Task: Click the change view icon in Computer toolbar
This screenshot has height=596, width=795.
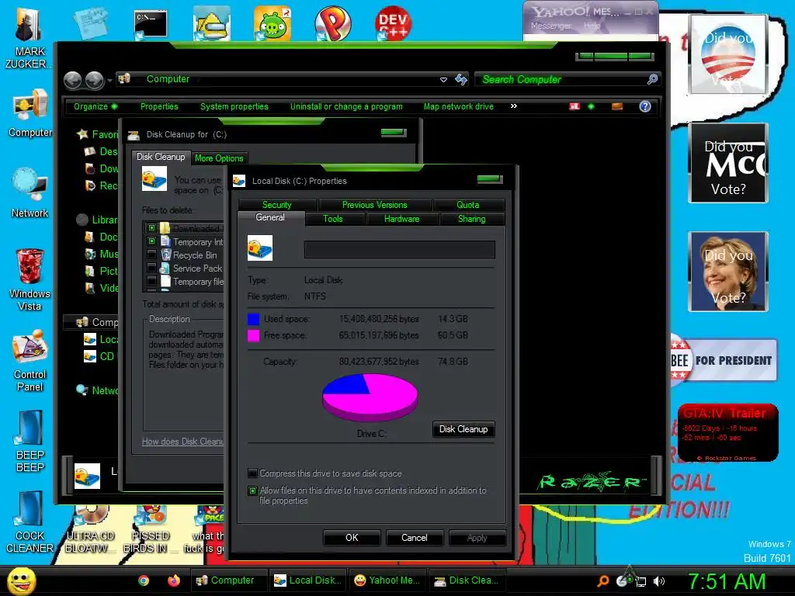Action: pyautogui.click(x=575, y=106)
